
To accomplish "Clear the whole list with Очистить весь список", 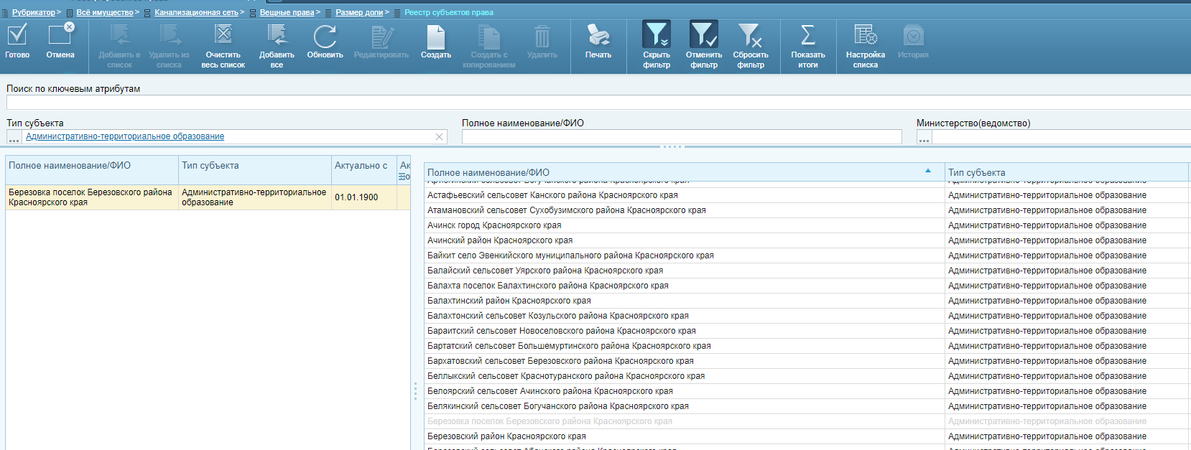I will click(x=223, y=46).
